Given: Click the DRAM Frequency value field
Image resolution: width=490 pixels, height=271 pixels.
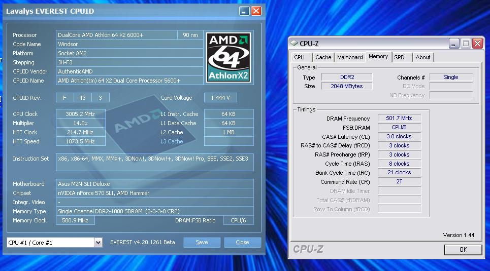Looking at the screenshot, I should [399, 119].
